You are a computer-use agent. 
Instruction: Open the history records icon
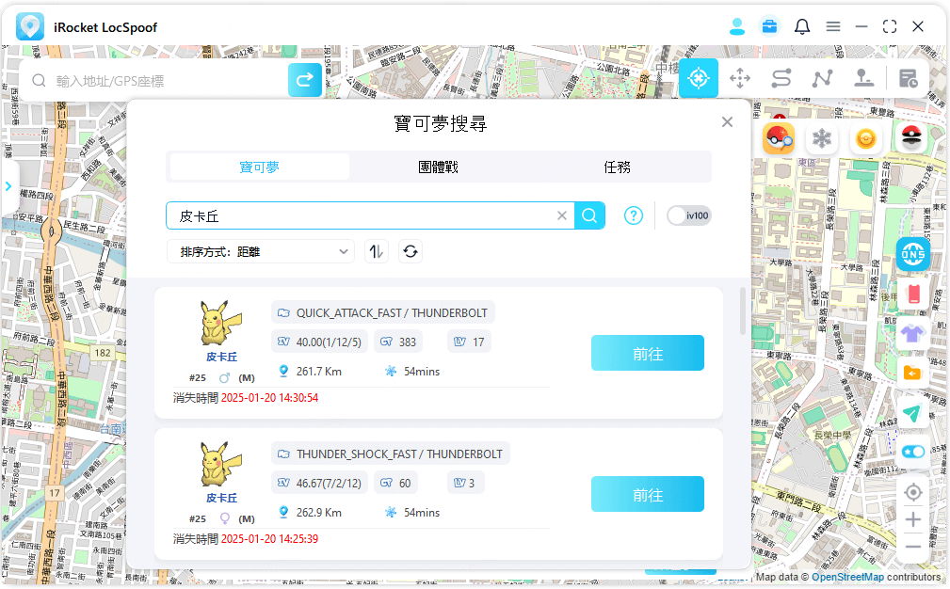(908, 78)
